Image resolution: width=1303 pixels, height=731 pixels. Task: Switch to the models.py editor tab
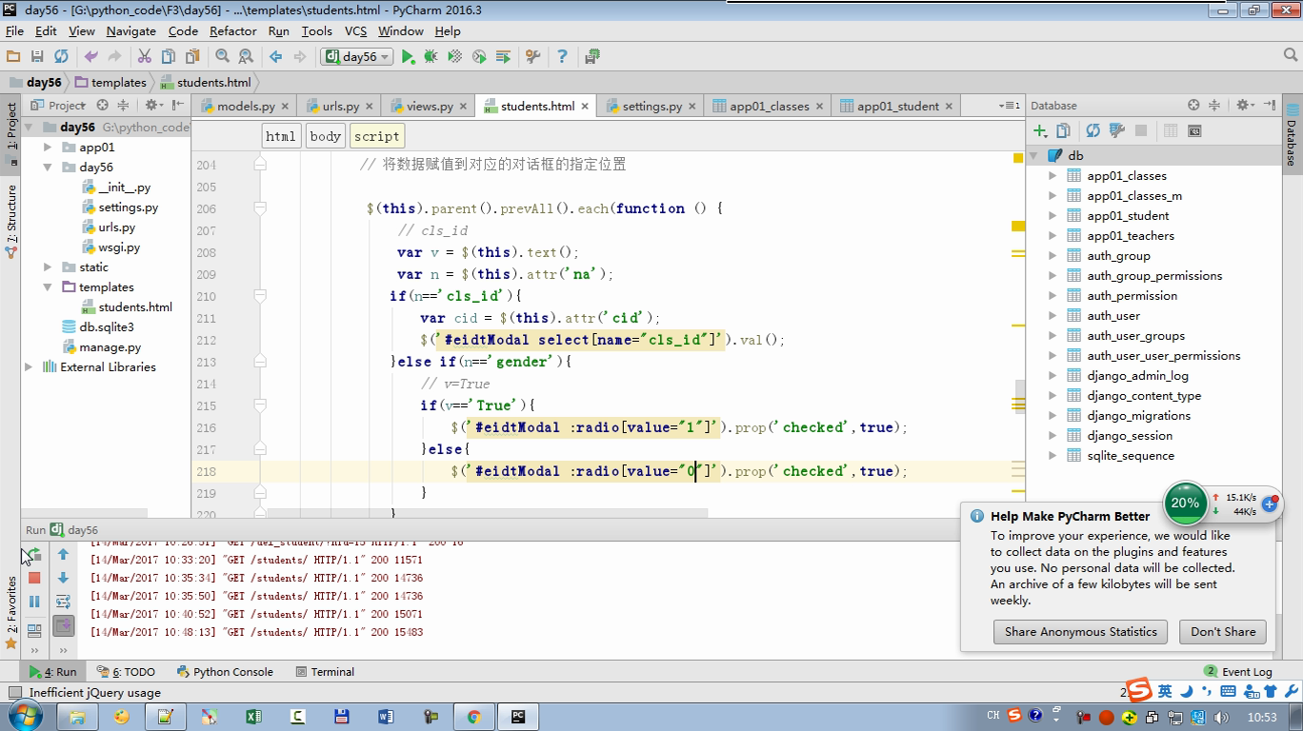click(245, 107)
